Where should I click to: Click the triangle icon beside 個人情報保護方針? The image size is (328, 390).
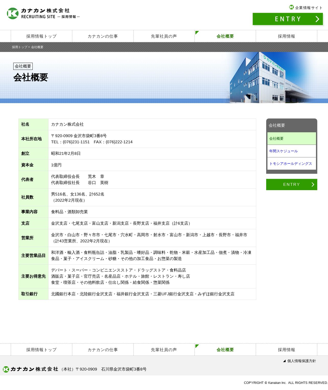[x=284, y=361]
